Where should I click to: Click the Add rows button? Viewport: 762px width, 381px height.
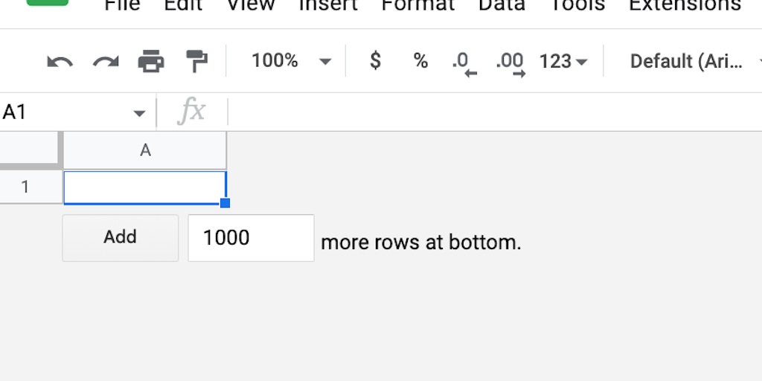120,237
